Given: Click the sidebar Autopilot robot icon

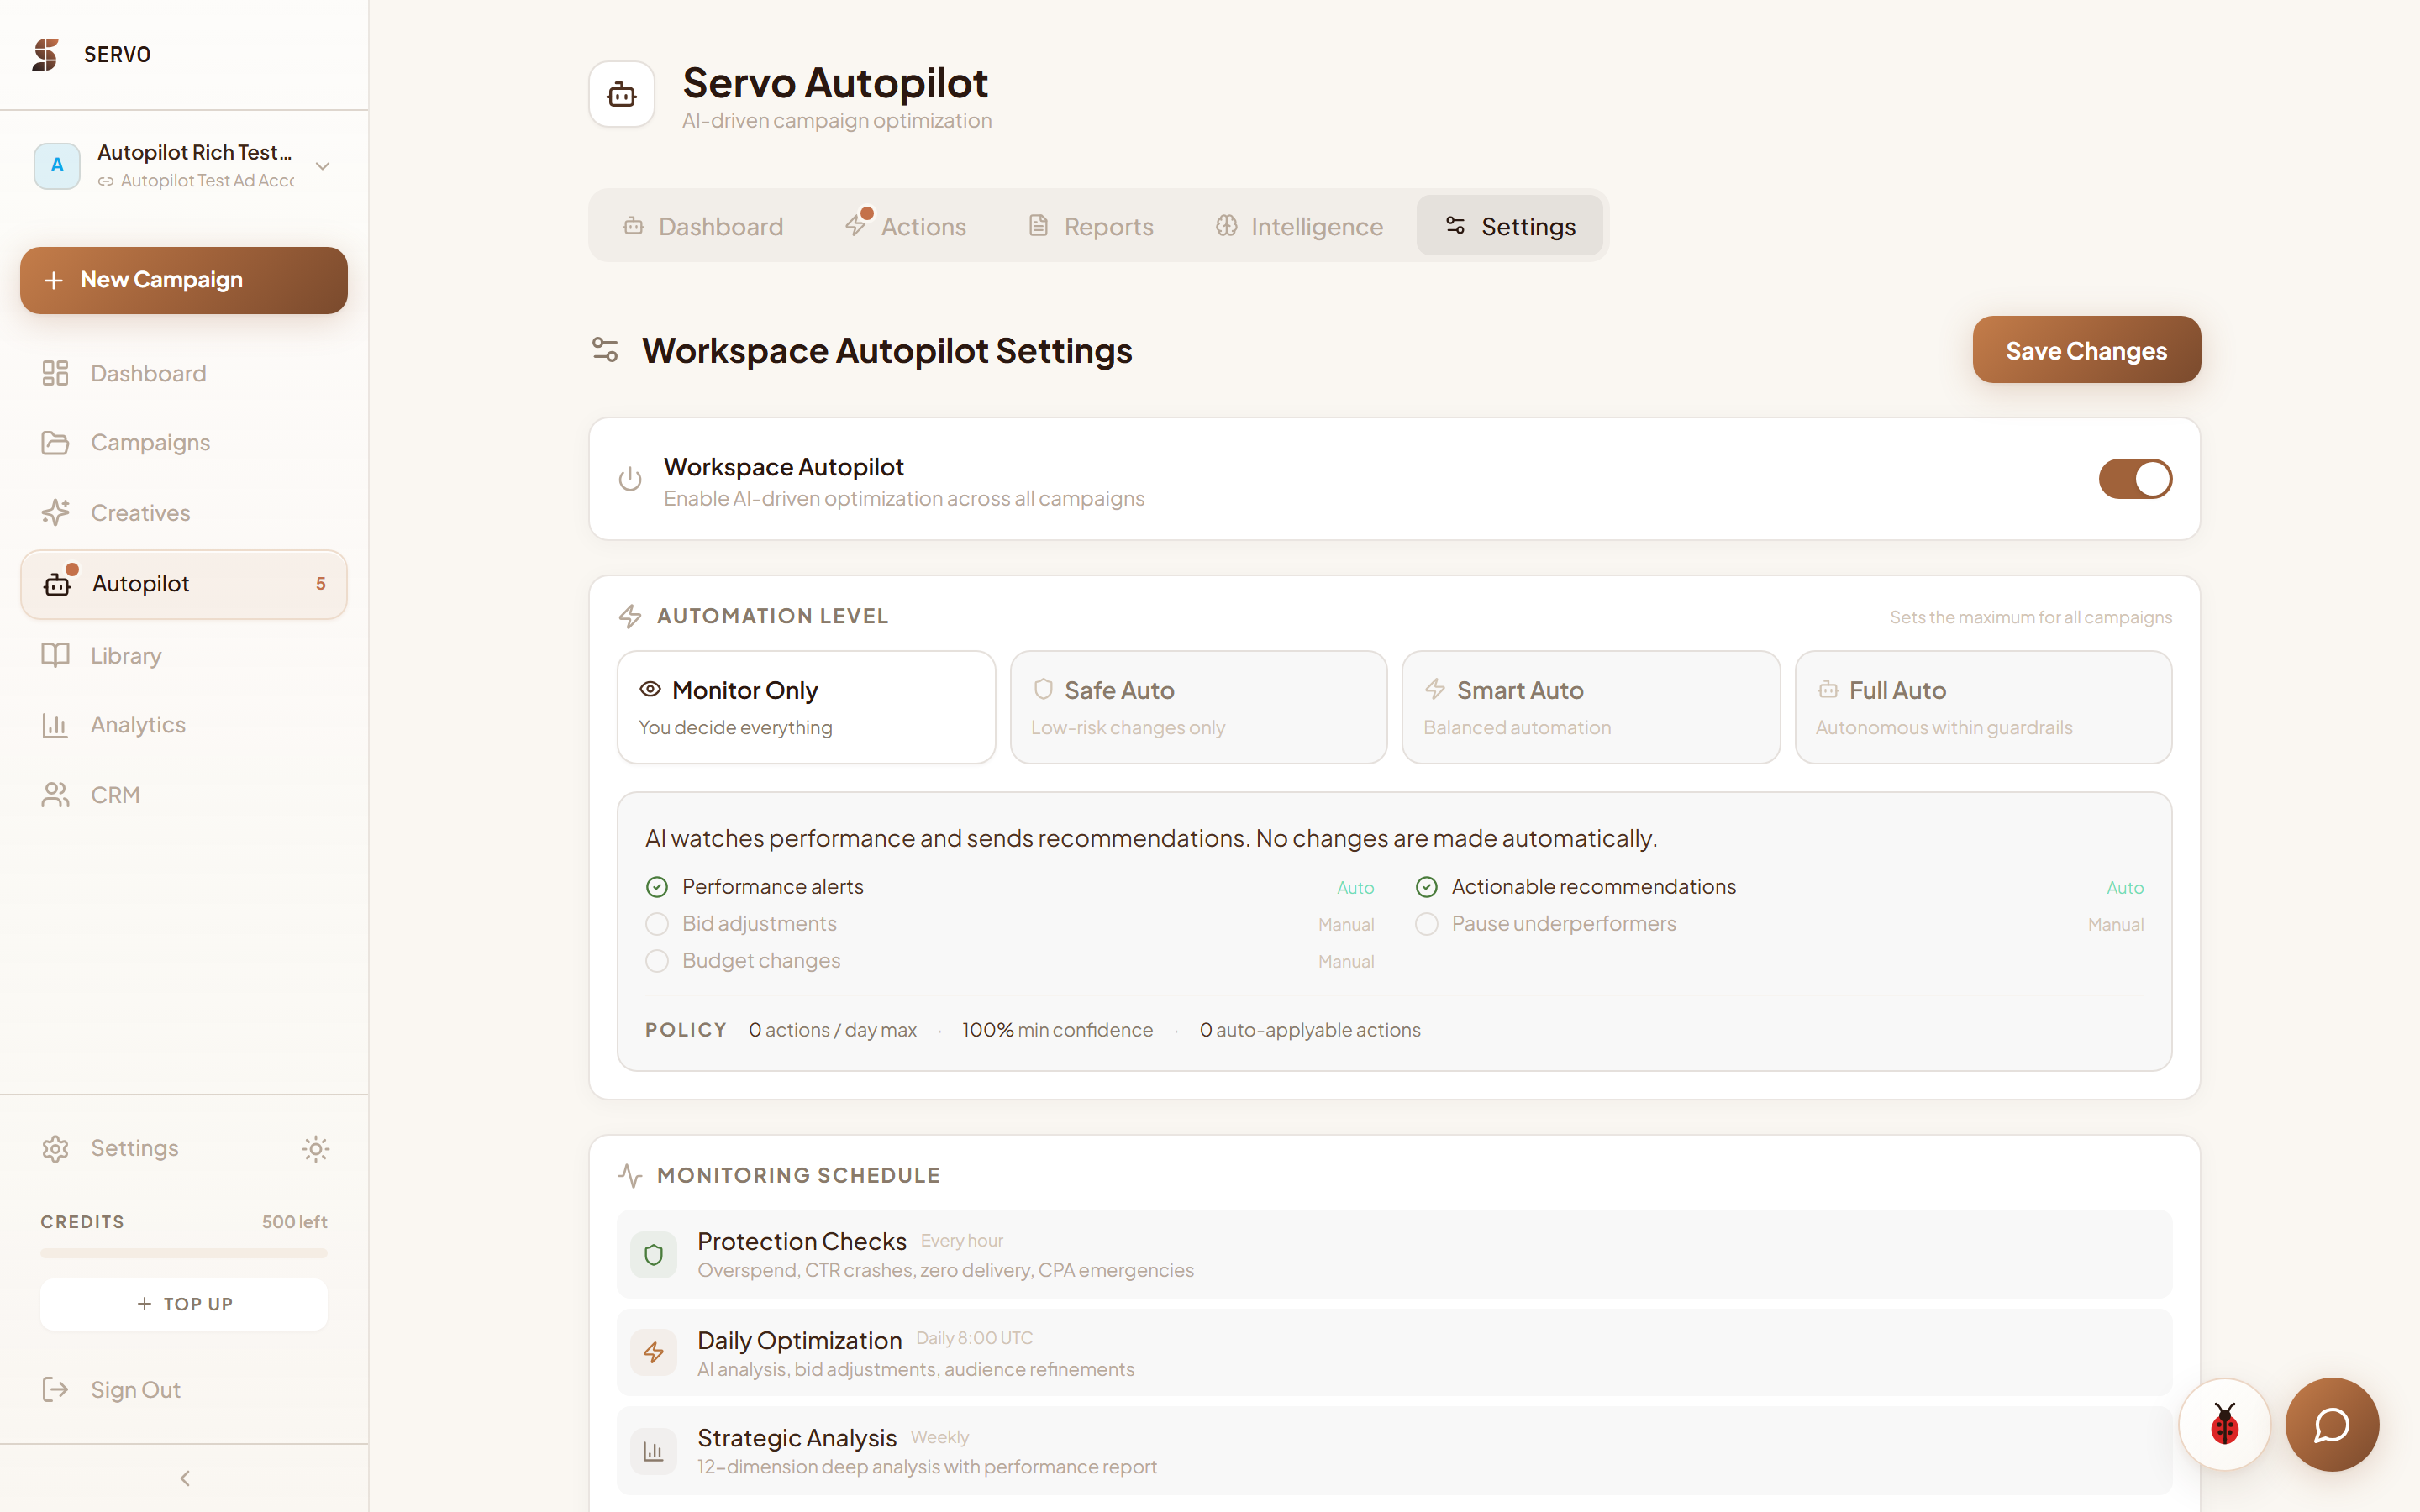Looking at the screenshot, I should click(57, 584).
